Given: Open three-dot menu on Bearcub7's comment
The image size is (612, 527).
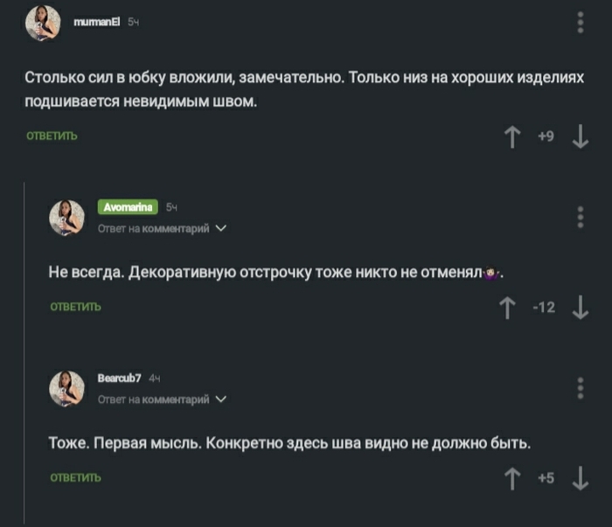Looking at the screenshot, I should click(581, 388).
